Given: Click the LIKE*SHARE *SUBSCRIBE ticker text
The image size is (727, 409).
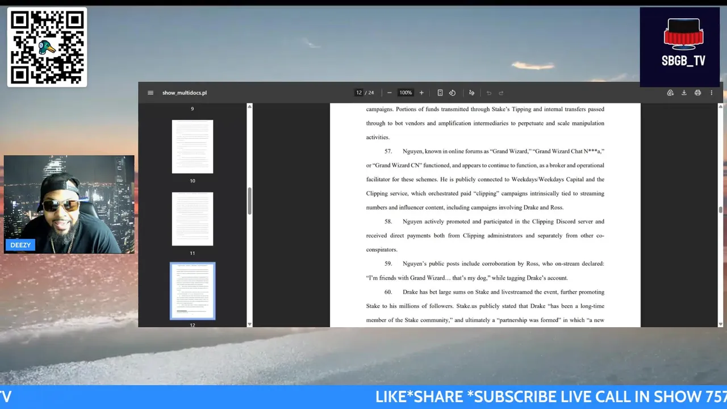Looking at the screenshot, I should tap(551, 397).
